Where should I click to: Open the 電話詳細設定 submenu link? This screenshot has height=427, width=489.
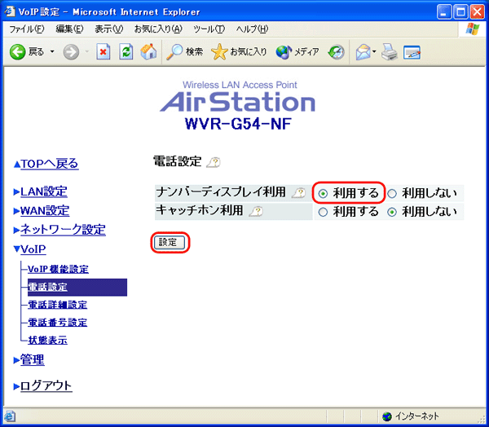click(57, 305)
